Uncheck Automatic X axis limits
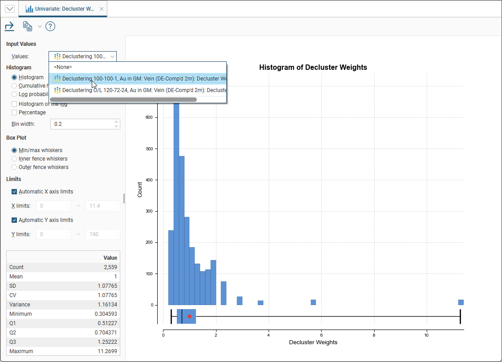 pos(15,192)
